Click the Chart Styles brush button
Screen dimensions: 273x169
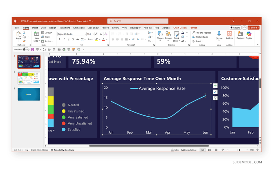pos(215,92)
